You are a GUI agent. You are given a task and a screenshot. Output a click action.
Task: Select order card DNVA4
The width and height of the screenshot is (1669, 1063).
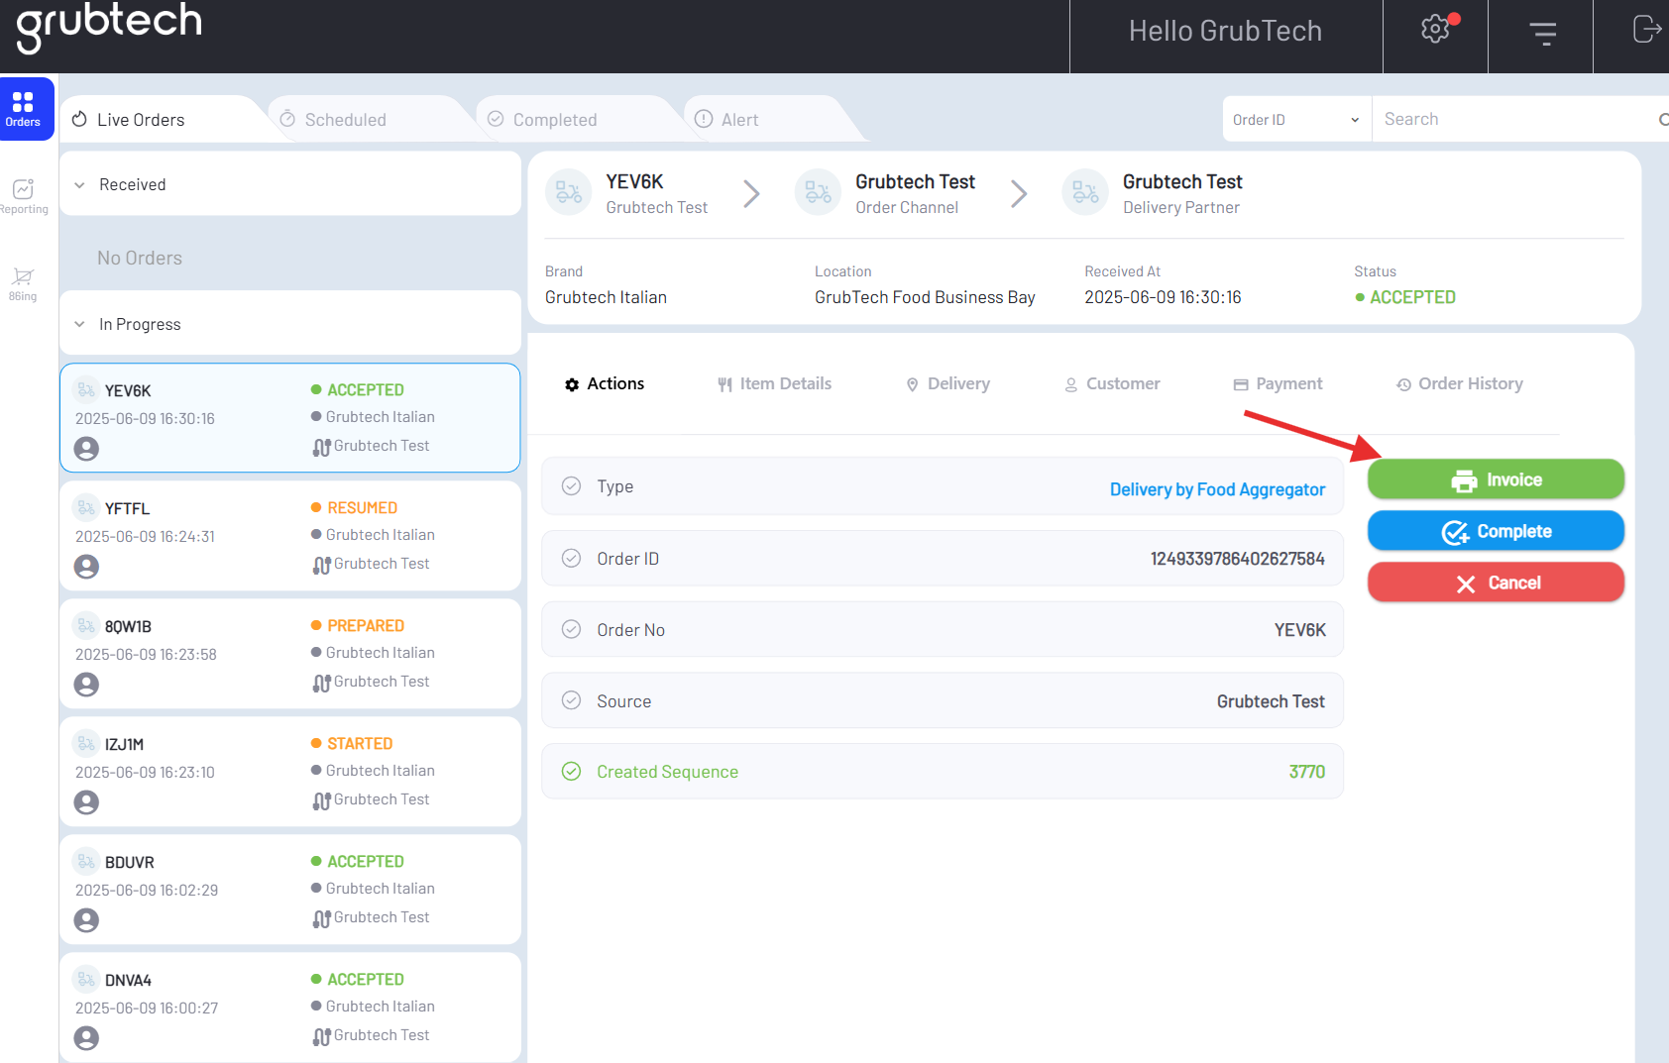point(290,1008)
